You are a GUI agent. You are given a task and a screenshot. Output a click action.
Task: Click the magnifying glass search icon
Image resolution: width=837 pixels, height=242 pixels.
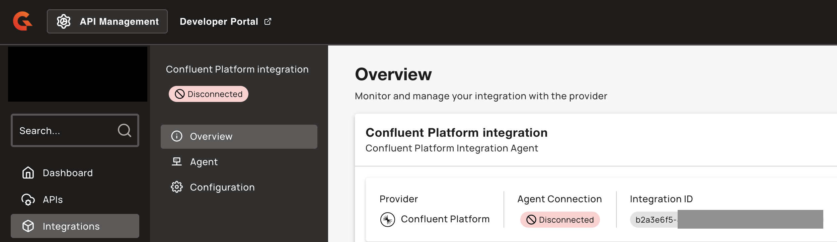point(125,130)
